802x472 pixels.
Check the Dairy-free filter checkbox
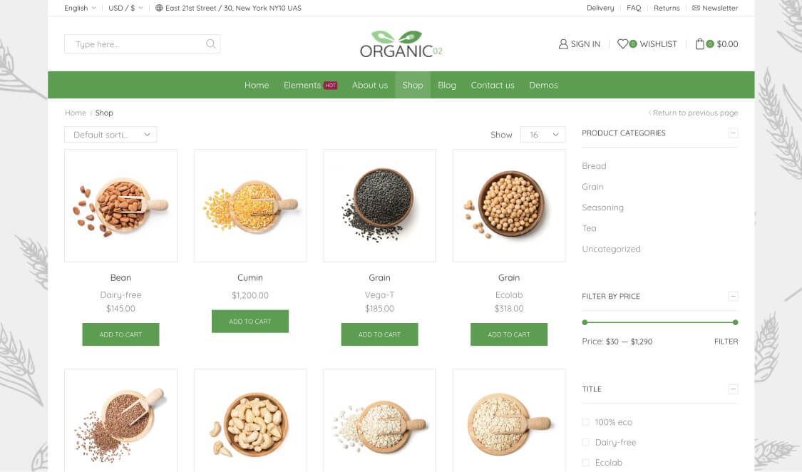(586, 442)
